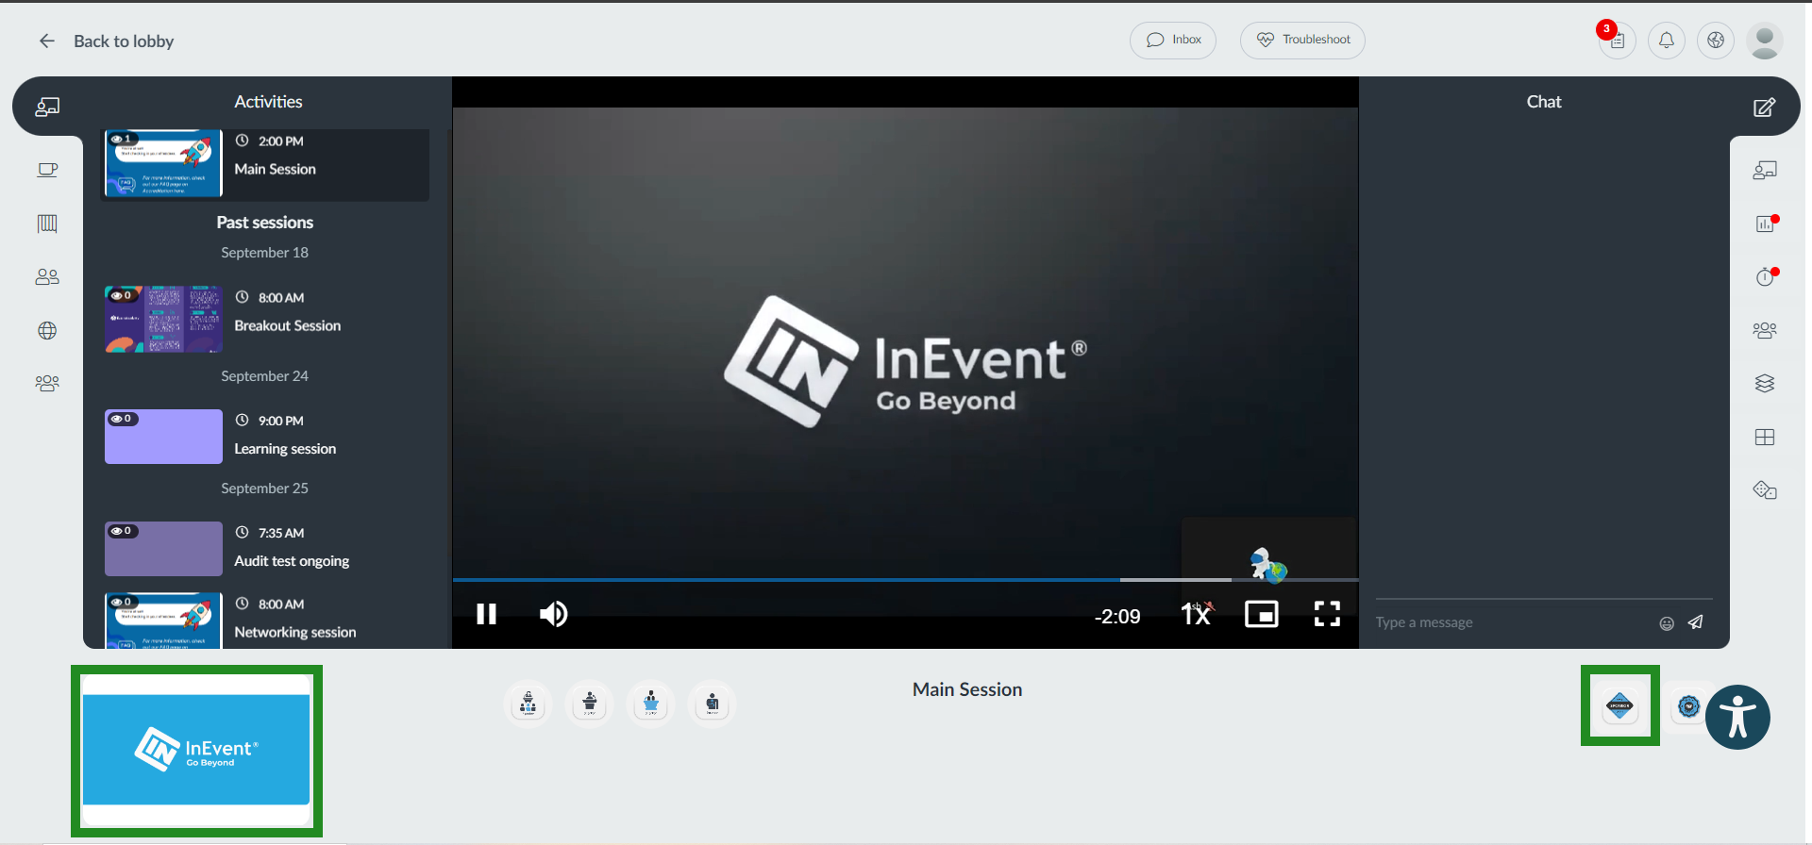
Task: Open the notifications bell
Action: tap(1667, 41)
